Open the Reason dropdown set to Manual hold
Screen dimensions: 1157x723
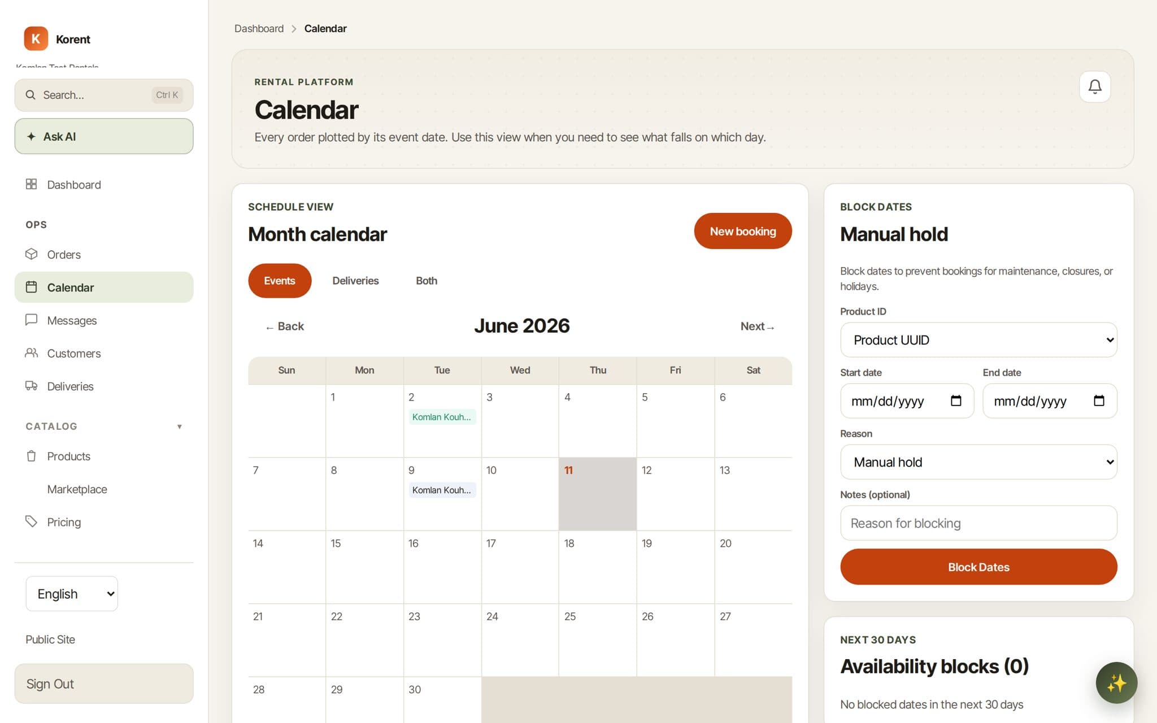[x=978, y=462]
